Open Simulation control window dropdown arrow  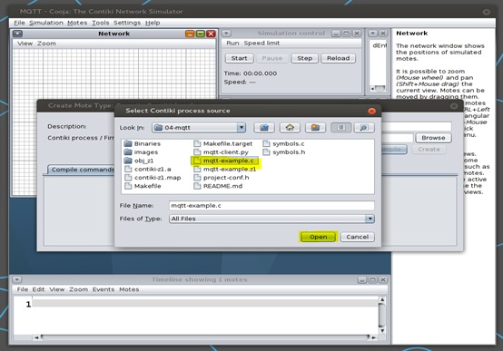click(226, 34)
